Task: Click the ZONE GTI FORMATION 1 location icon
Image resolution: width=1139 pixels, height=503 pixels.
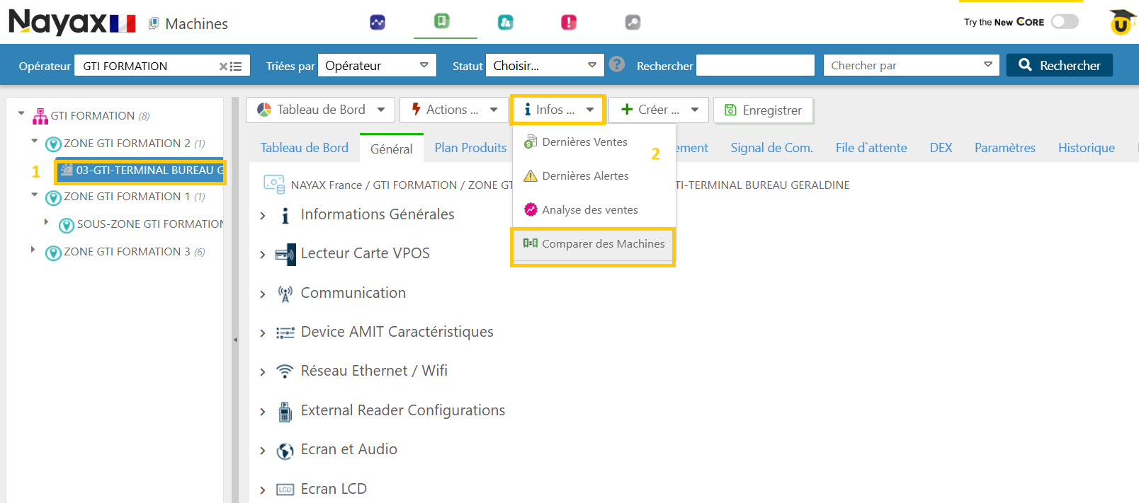Action: (53, 197)
